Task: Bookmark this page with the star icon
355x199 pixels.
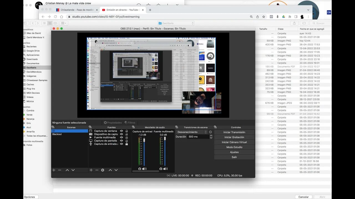Action: pos(264,17)
